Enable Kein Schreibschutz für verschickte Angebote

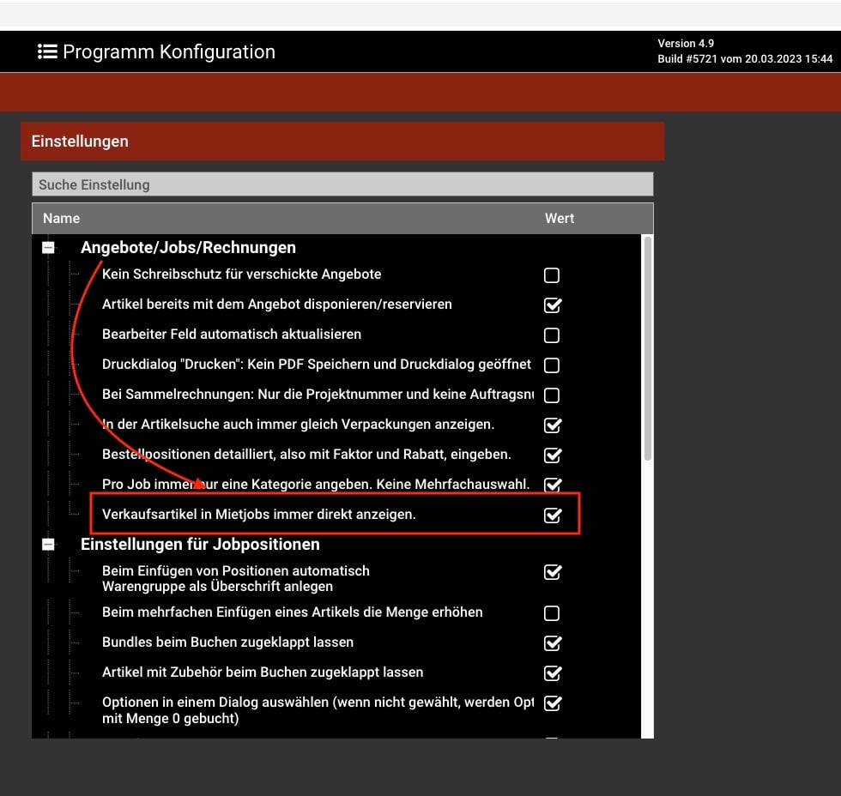click(552, 275)
